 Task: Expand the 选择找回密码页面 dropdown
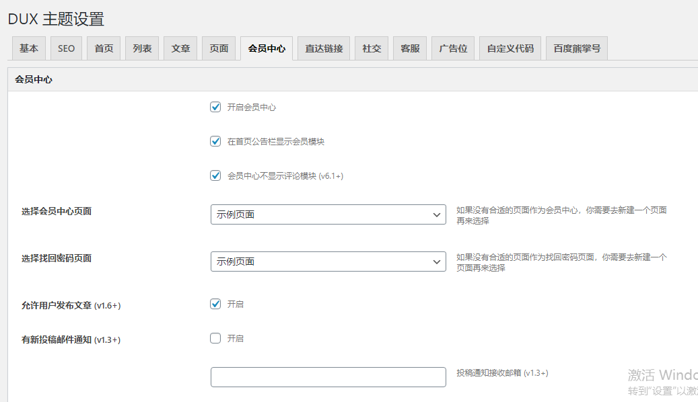(x=328, y=262)
